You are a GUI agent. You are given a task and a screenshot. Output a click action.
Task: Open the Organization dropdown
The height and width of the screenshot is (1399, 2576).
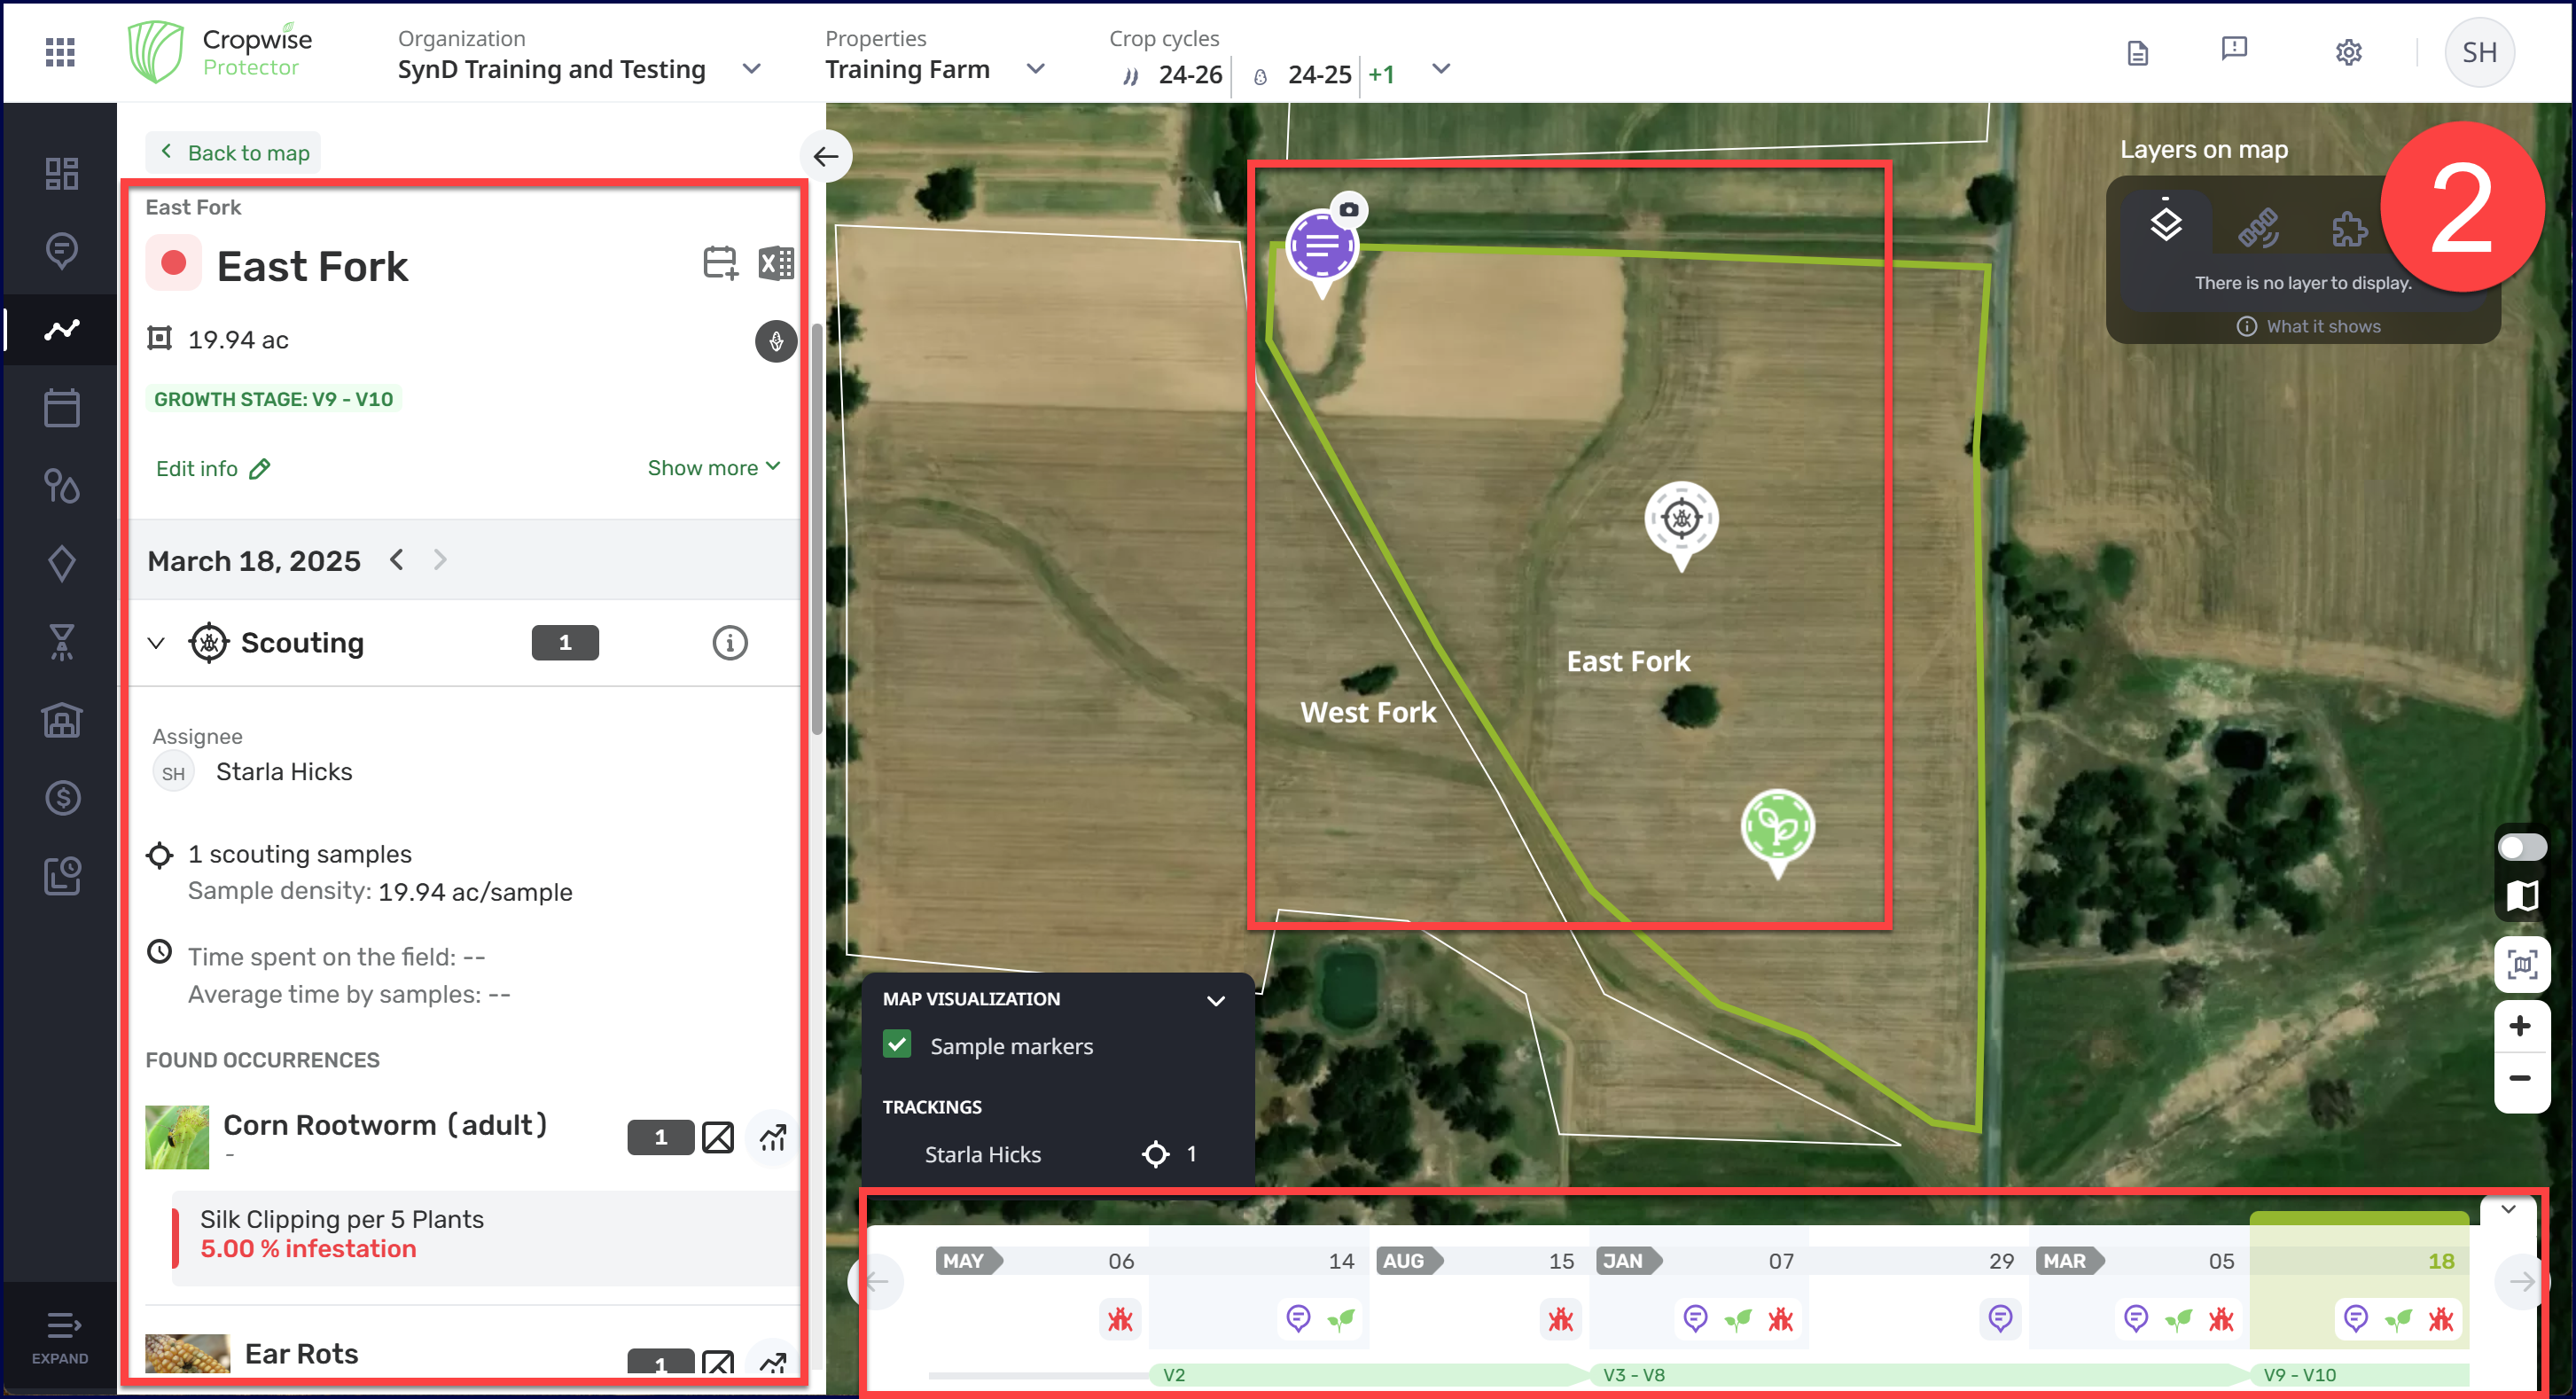pyautogui.click(x=751, y=69)
